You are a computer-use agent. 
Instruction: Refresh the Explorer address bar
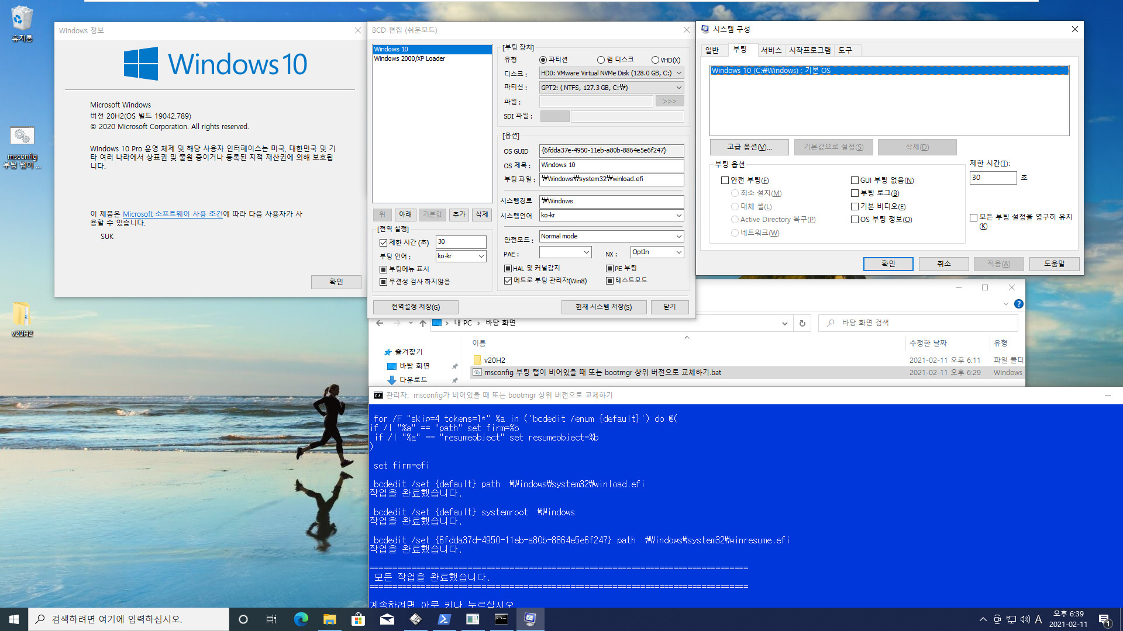802,323
